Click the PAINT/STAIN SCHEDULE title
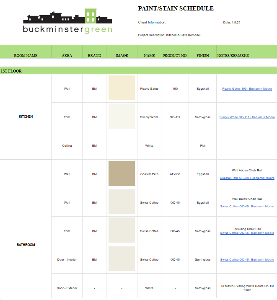277x300 pixels. tap(176, 8)
